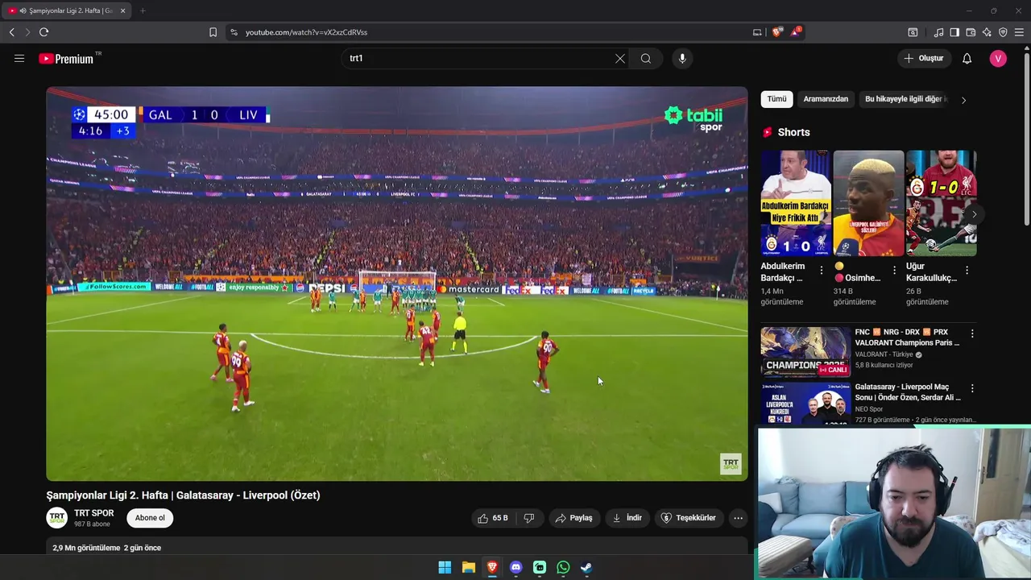This screenshot has height=580, width=1031.
Task: Click the TRT Spor watermark in the player
Action: coord(731,464)
